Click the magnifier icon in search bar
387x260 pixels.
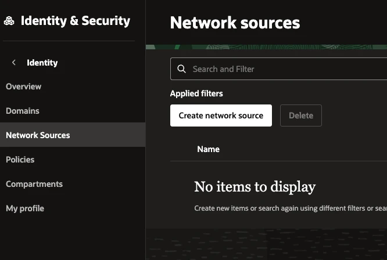tap(182, 68)
